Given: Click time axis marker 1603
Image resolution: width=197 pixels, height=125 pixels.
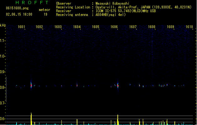Looking at the screenshot, I should click(58, 27).
